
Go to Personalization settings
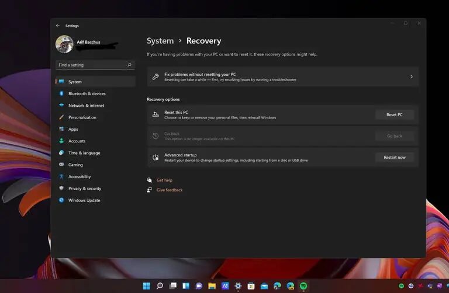point(82,117)
